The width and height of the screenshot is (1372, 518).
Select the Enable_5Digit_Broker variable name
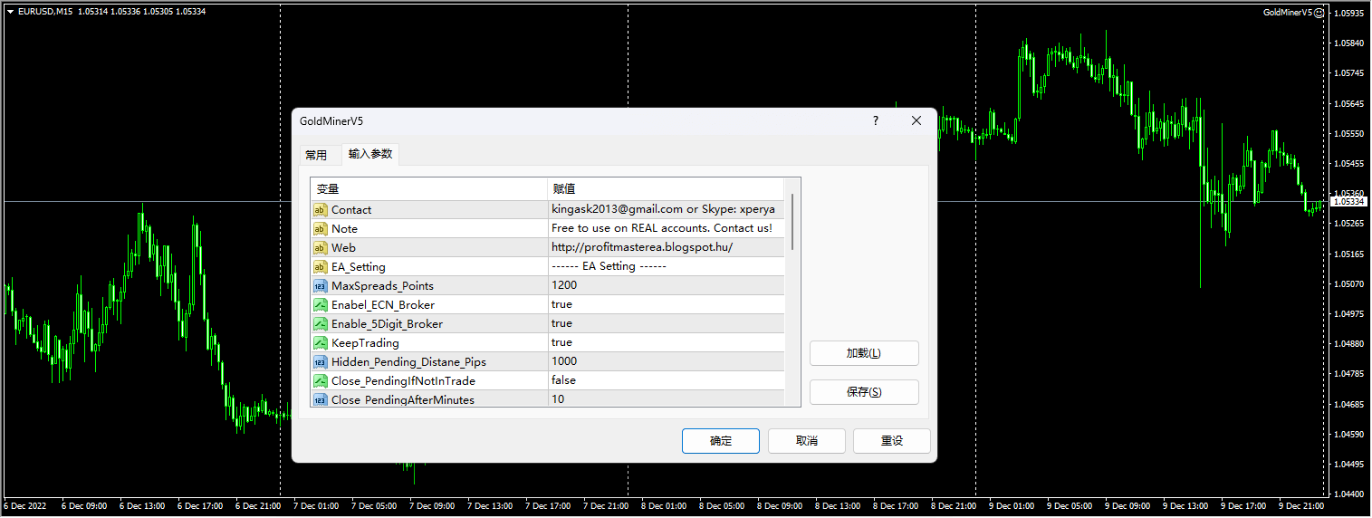(x=388, y=324)
